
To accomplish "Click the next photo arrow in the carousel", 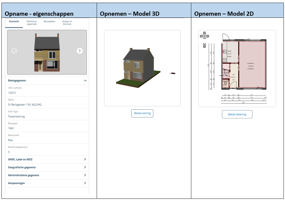I will point(79,50).
